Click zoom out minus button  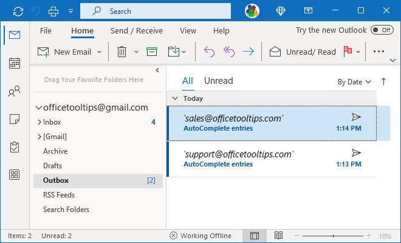click(297, 236)
